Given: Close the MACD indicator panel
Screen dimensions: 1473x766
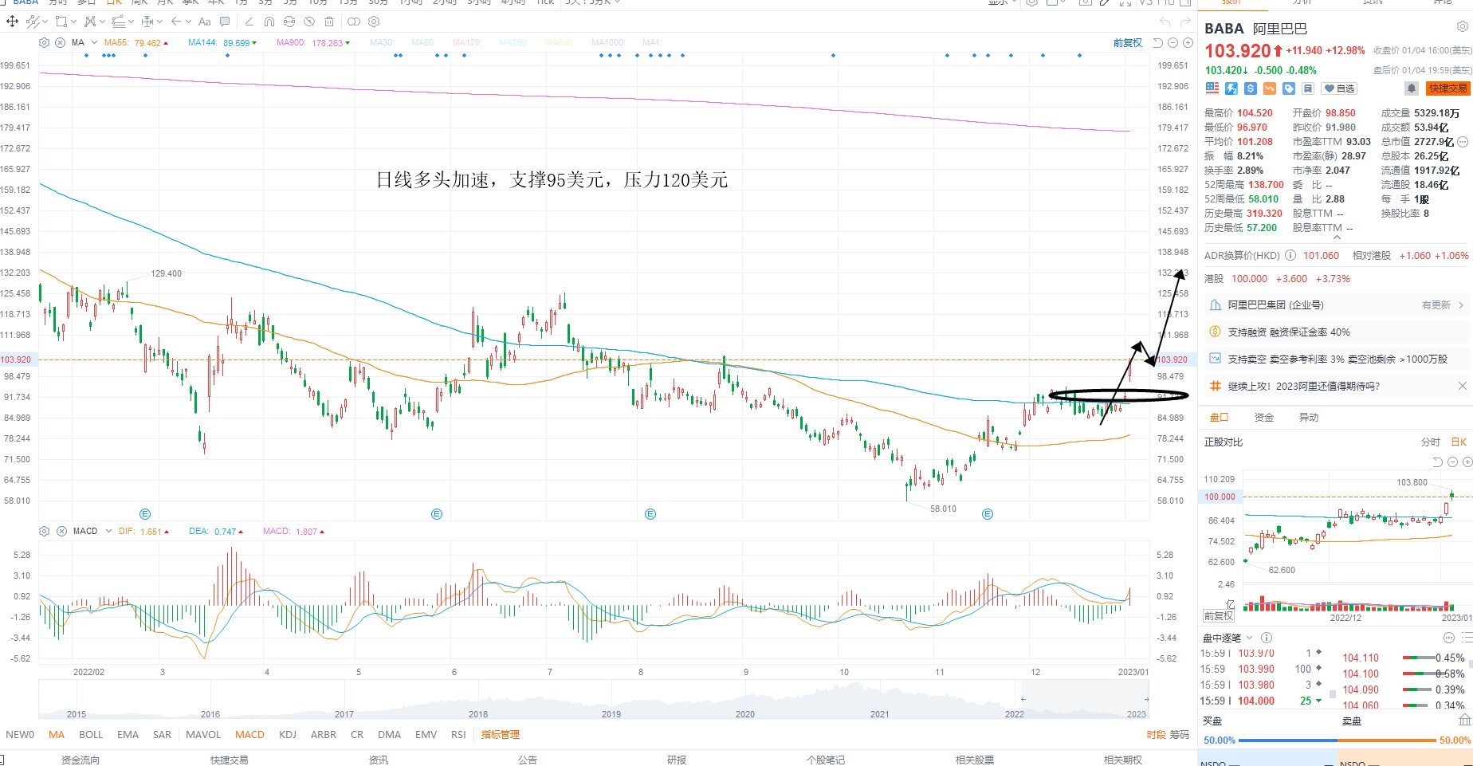Looking at the screenshot, I should click(x=61, y=531).
